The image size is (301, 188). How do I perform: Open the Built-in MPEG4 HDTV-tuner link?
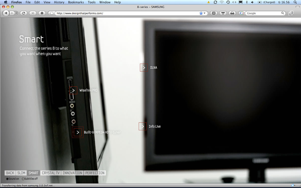[x=102, y=132]
